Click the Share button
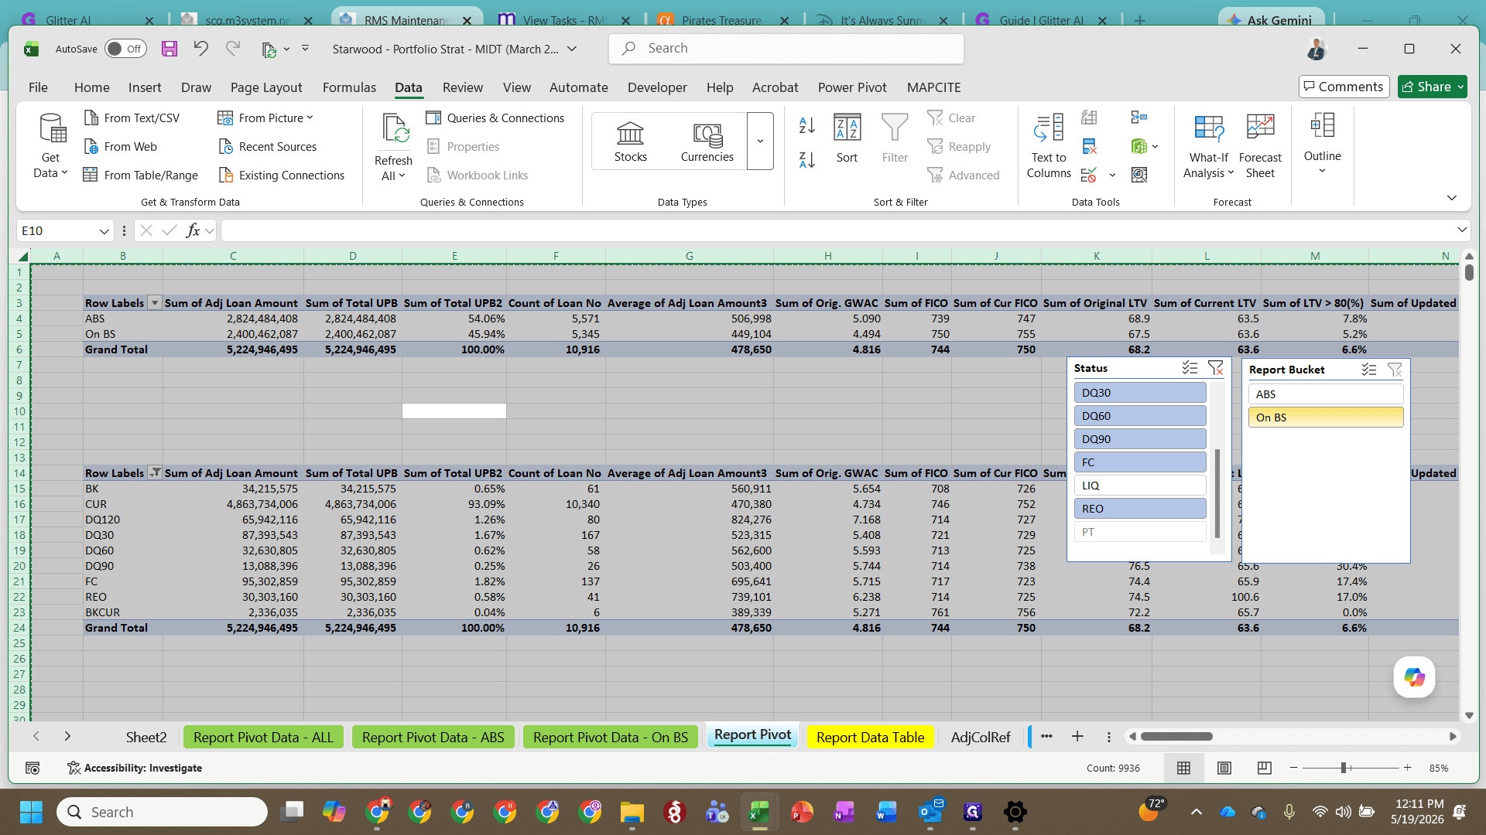 pos(1432,87)
